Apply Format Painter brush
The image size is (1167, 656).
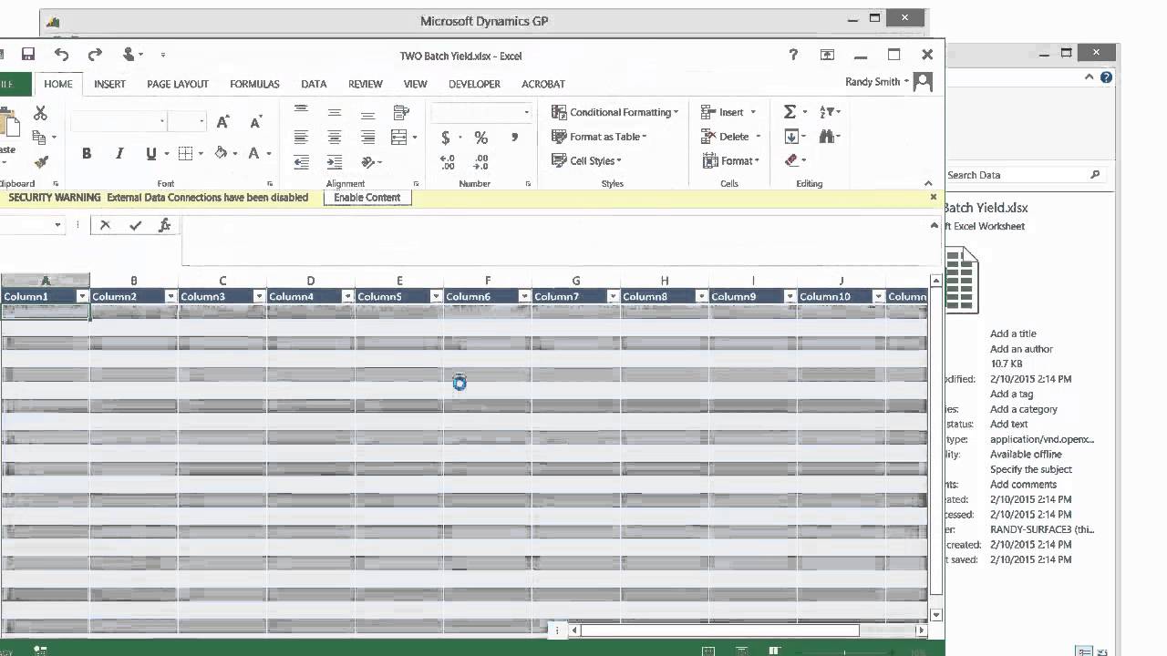click(x=40, y=161)
